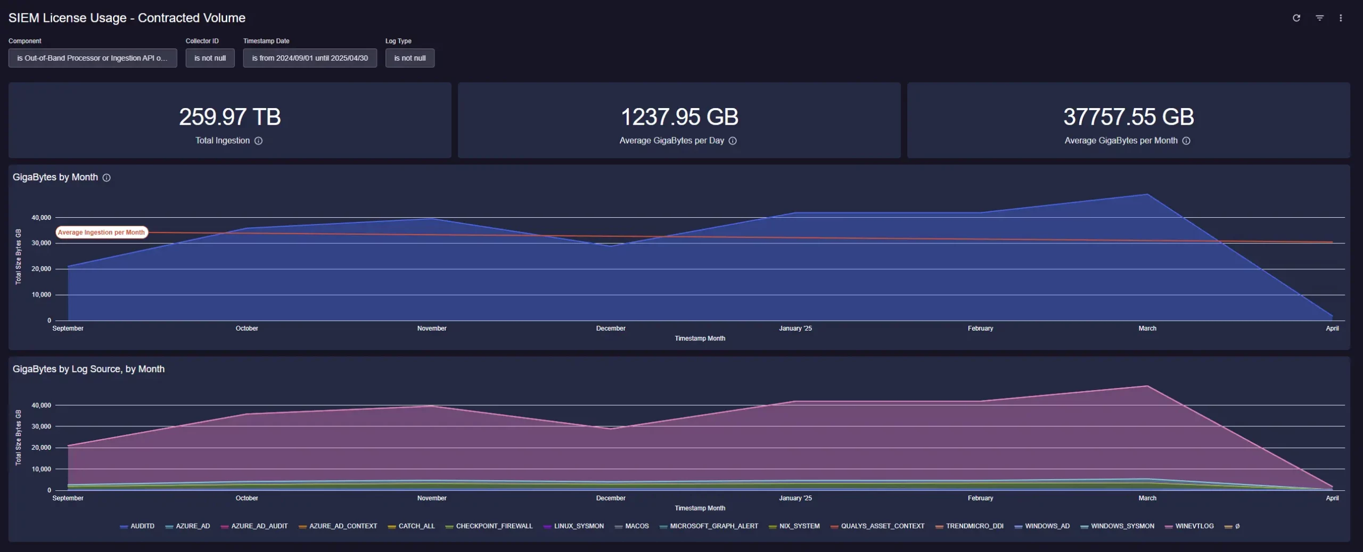The width and height of the screenshot is (1363, 552).
Task: Click info icon beside Average GigaBytes per Day
Action: click(733, 141)
